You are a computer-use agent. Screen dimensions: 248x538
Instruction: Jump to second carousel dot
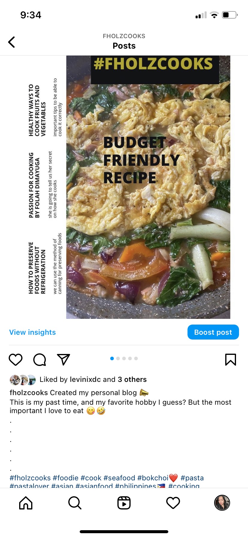pyautogui.click(x=118, y=358)
